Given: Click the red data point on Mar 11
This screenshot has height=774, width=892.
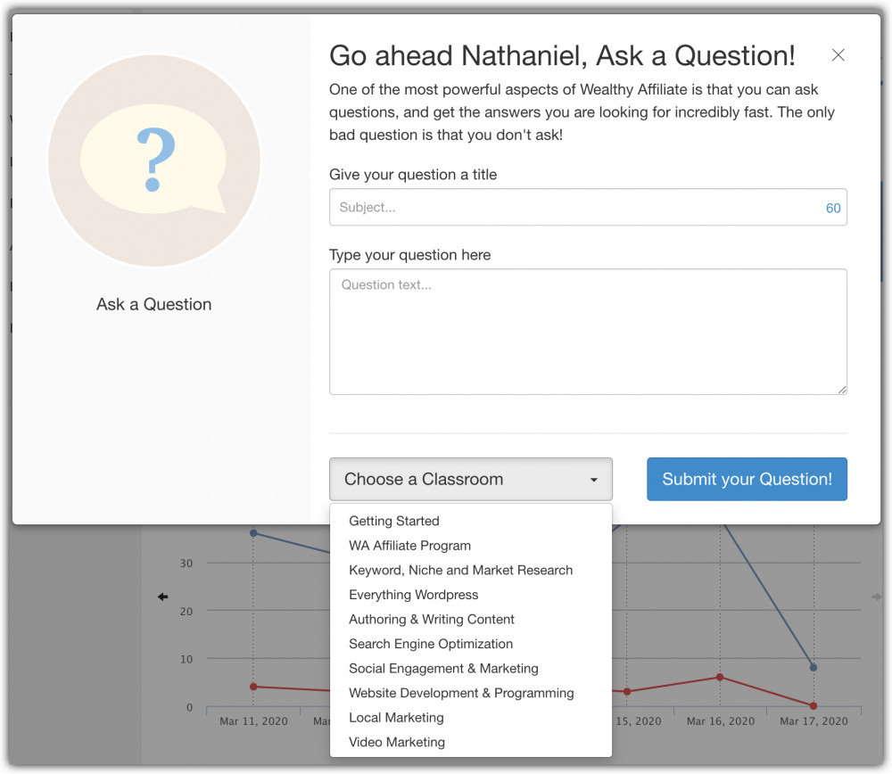Looking at the screenshot, I should (253, 687).
